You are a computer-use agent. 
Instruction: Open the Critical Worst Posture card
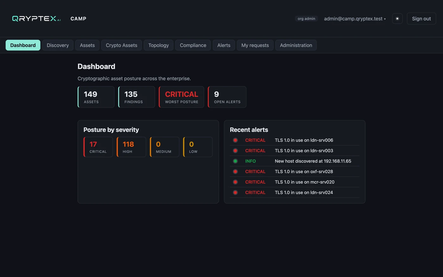(181, 97)
